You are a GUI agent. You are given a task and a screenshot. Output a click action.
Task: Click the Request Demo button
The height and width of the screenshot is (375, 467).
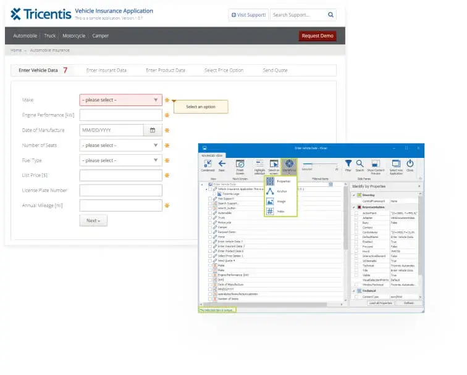(x=318, y=36)
